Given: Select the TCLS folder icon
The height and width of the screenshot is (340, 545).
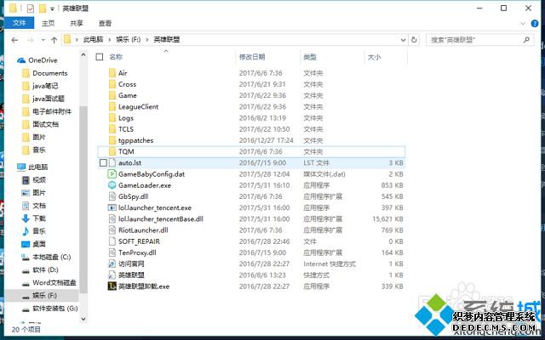Looking at the screenshot, I should (x=112, y=129).
